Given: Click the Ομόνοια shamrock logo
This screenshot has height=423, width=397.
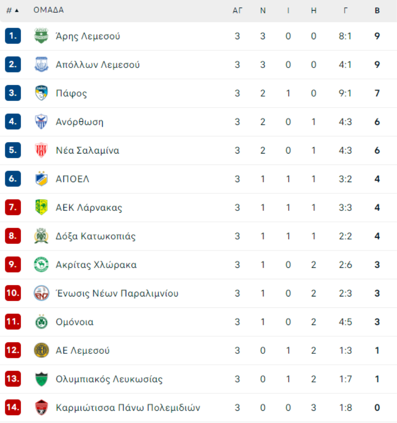Looking at the screenshot, I should [x=41, y=322].
